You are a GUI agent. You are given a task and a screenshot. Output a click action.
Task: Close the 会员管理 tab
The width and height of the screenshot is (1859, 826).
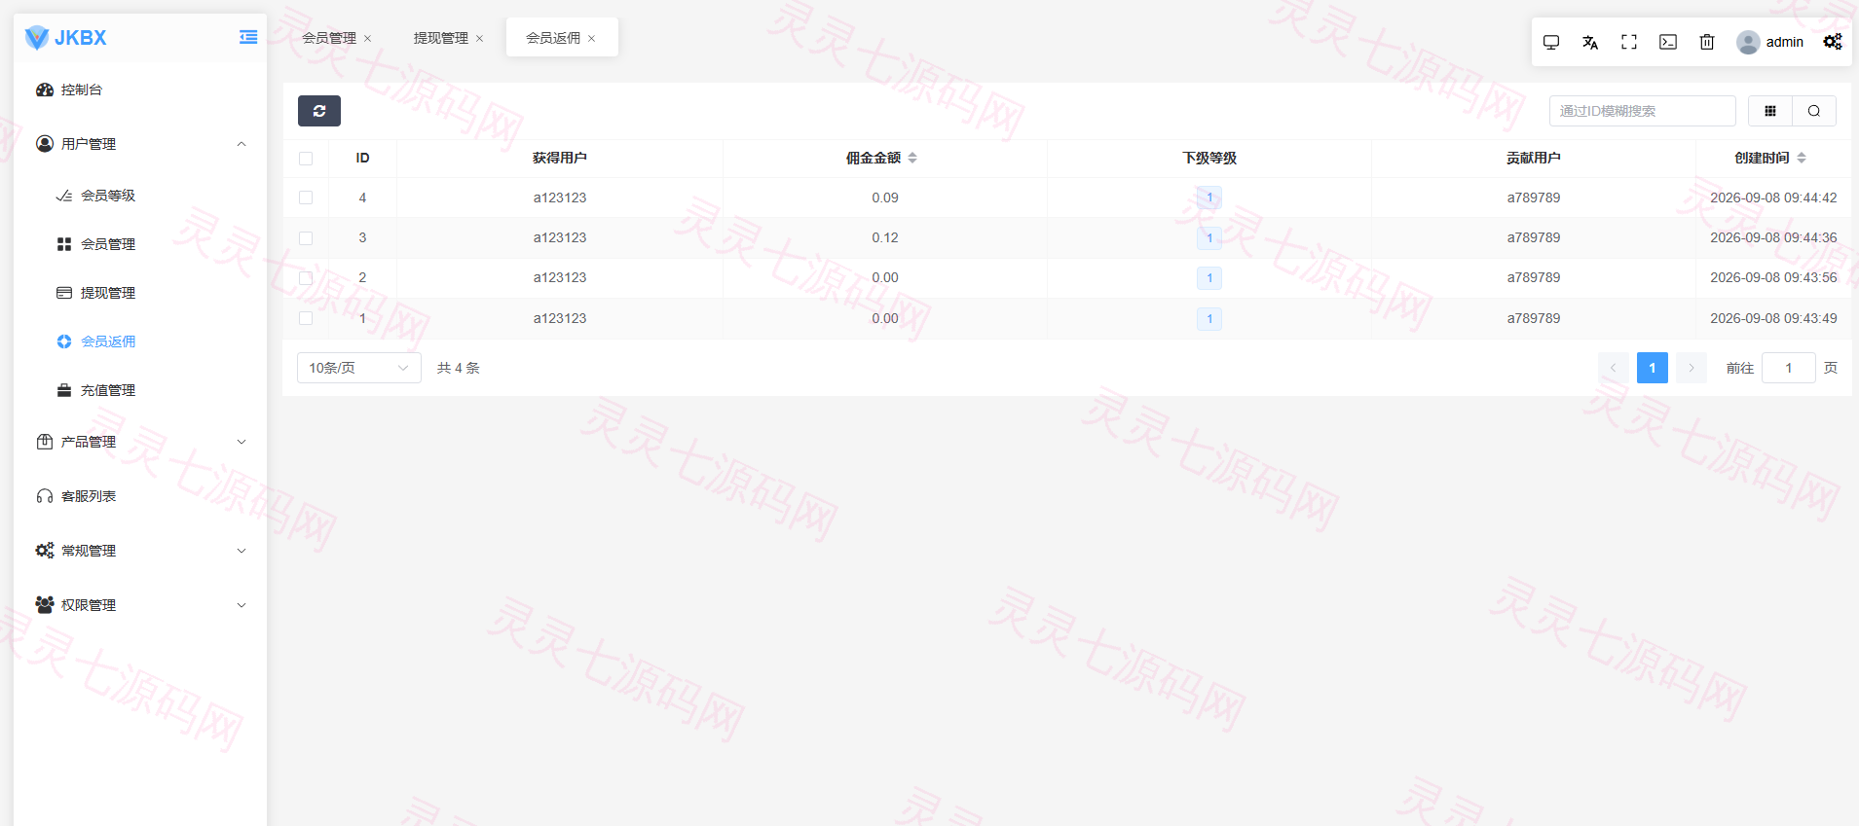368,39
